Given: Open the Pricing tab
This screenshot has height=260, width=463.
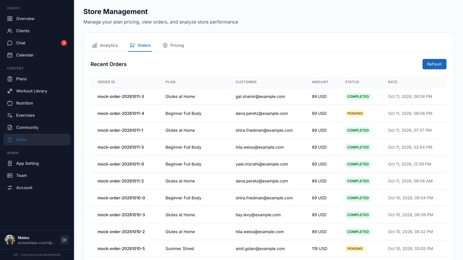Looking at the screenshot, I should 173,46.
